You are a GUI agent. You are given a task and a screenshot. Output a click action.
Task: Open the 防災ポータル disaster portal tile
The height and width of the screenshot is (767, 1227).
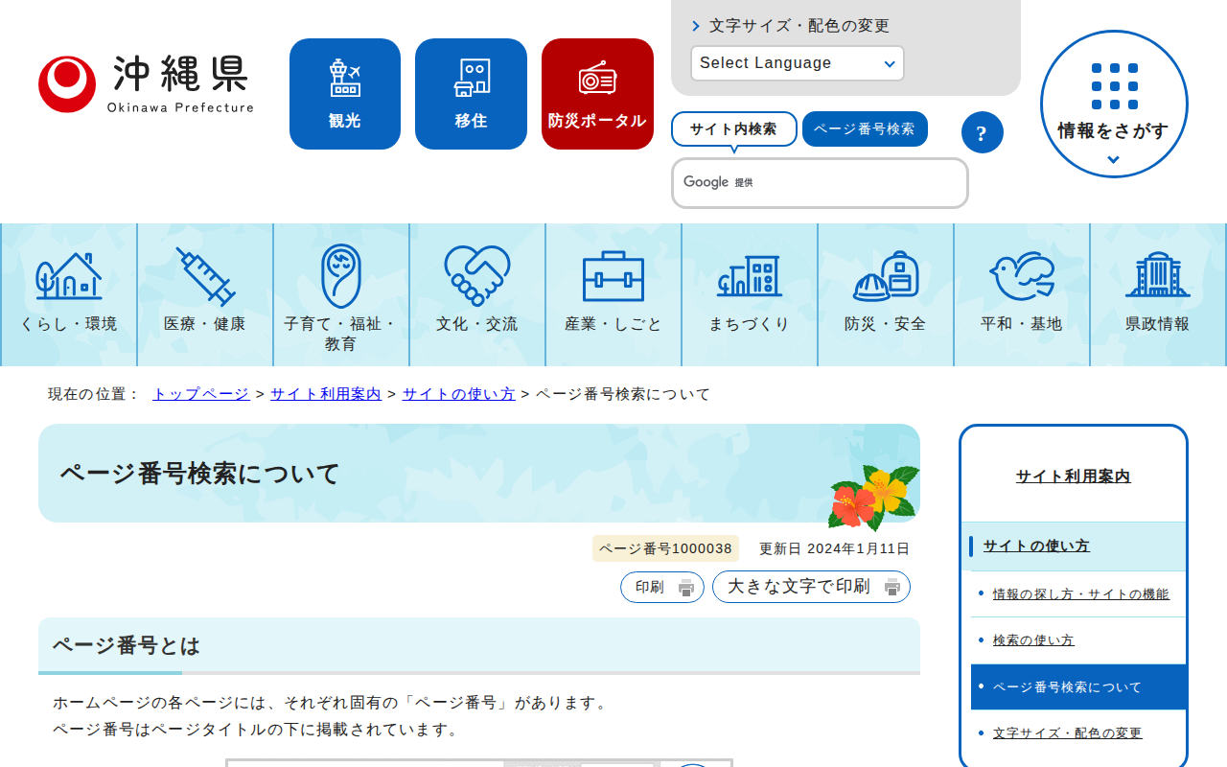tap(597, 94)
